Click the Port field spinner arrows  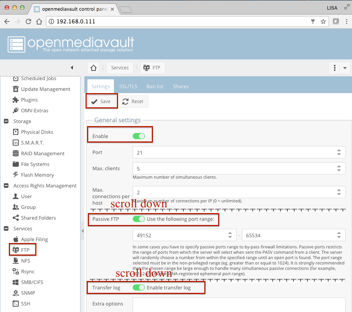(339, 153)
